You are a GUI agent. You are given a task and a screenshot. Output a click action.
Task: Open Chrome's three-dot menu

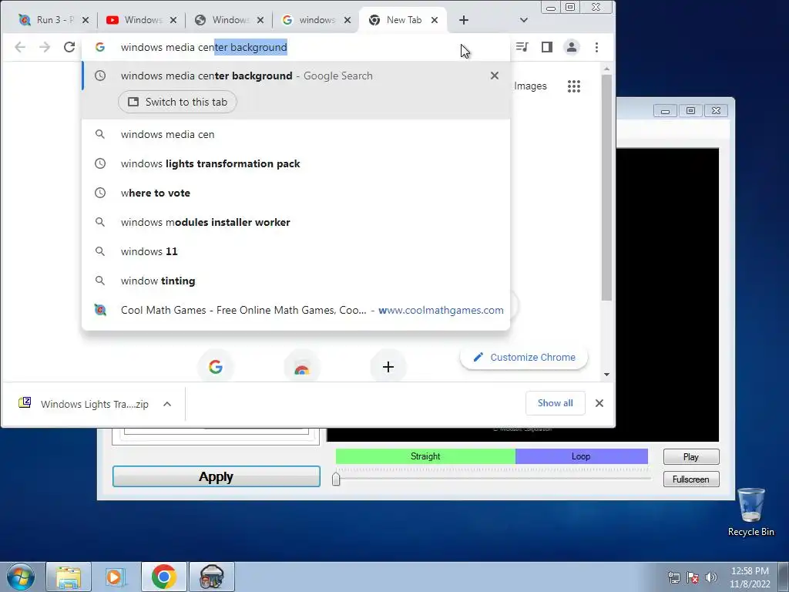click(597, 47)
